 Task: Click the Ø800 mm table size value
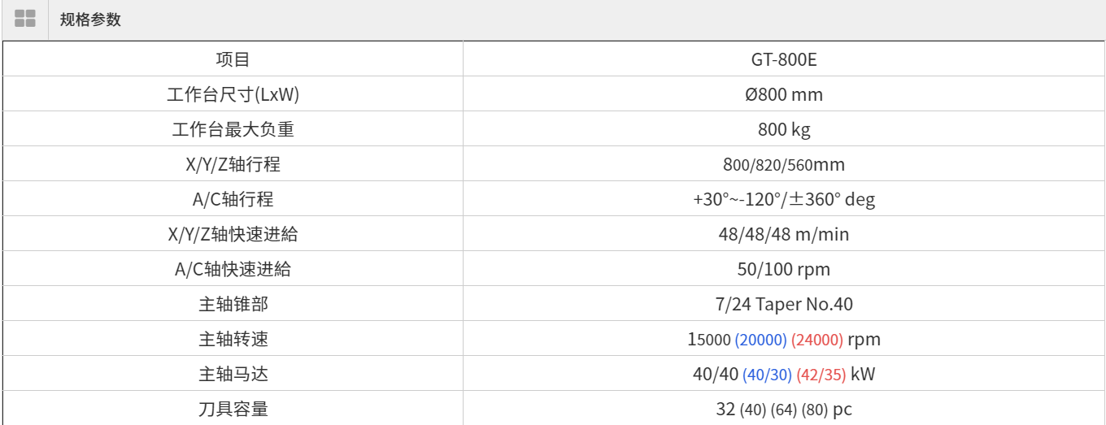coord(783,94)
